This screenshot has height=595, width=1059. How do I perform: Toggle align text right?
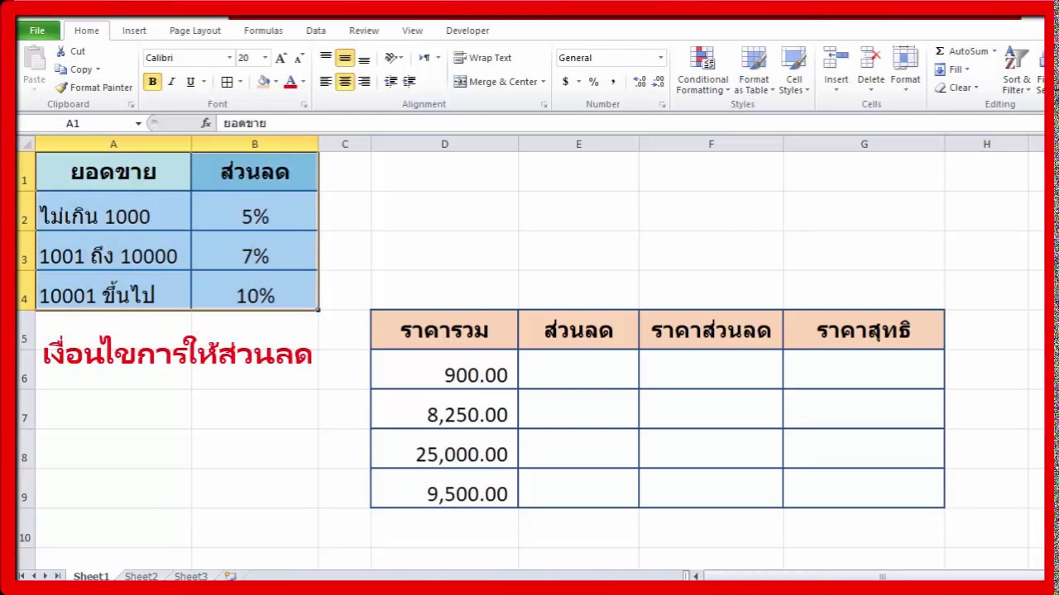[364, 82]
